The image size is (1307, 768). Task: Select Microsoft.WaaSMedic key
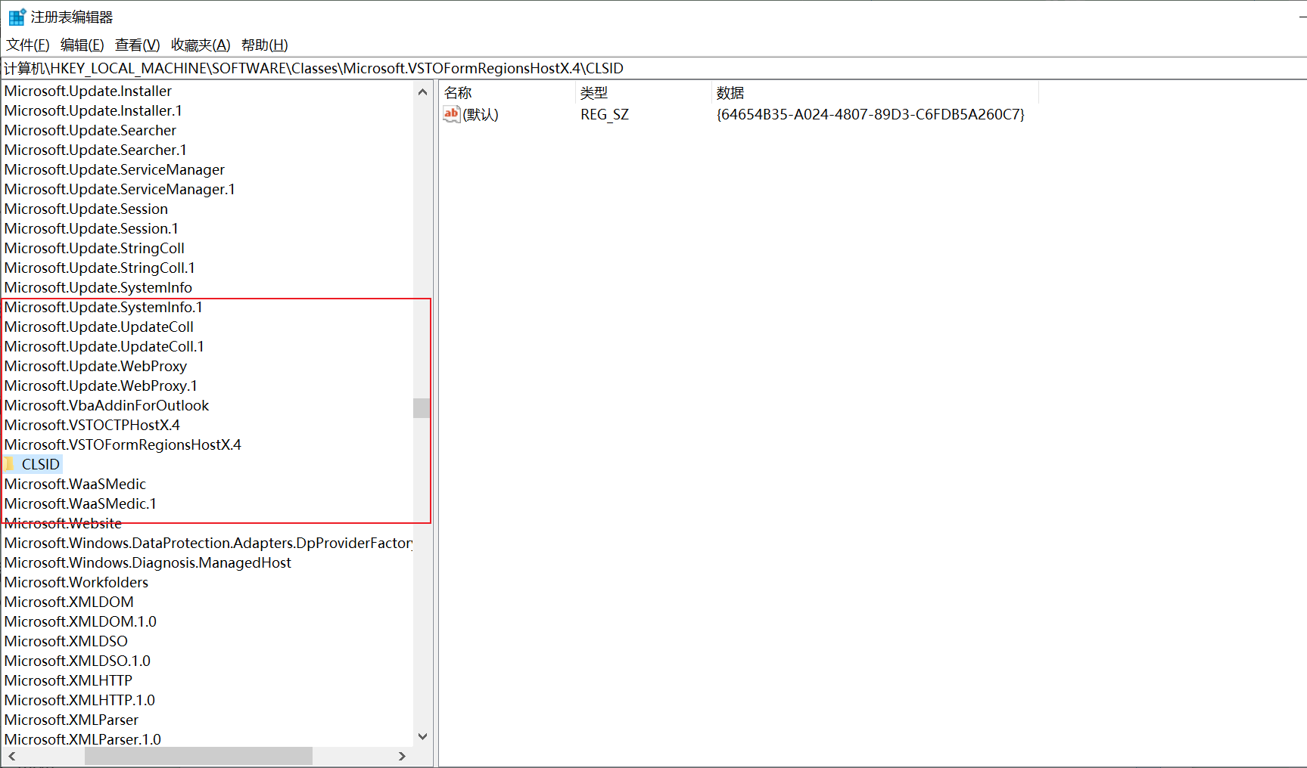tap(75, 484)
